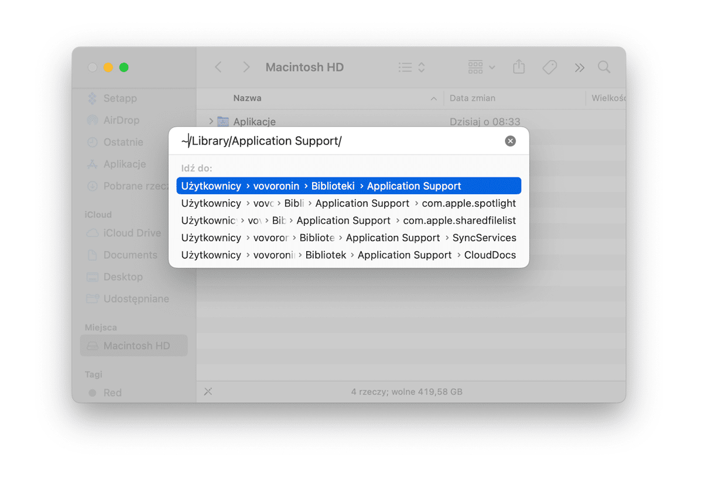
Task: Clear the Go to folder path field
Action: (x=511, y=141)
